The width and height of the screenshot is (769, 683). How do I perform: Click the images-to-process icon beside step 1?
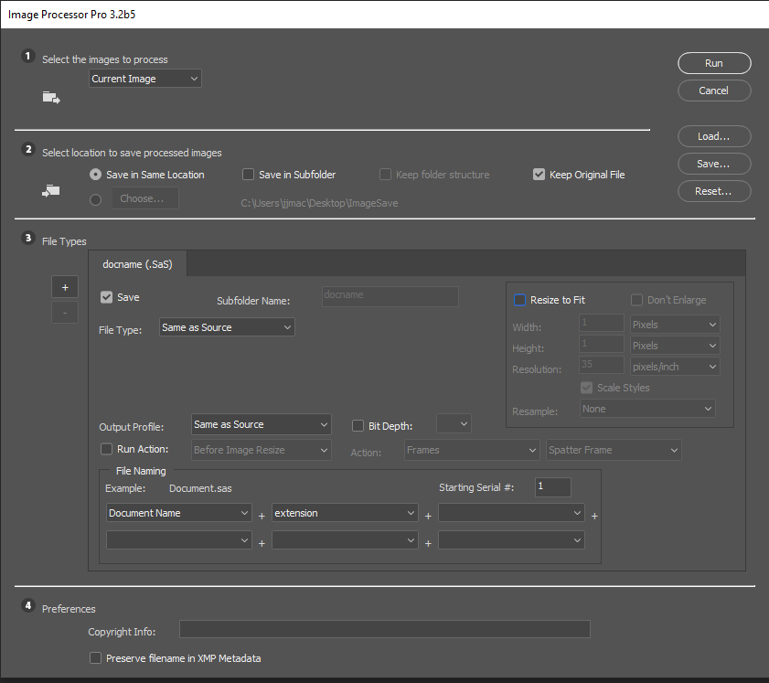click(x=50, y=98)
